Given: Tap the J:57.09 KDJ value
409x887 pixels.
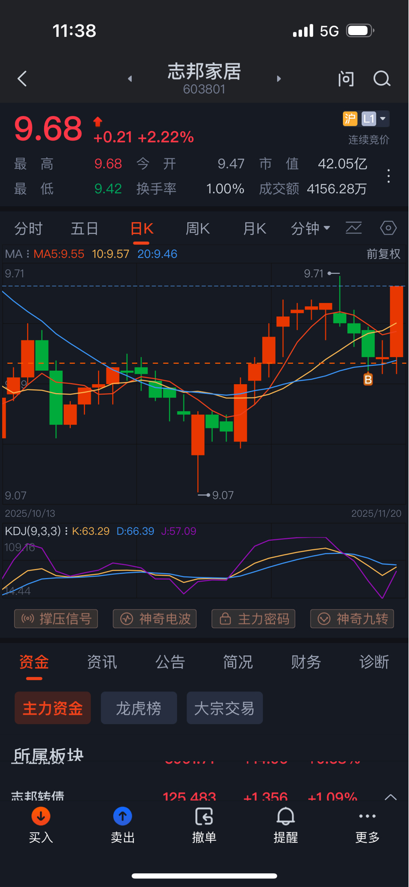Looking at the screenshot, I should 179,531.
